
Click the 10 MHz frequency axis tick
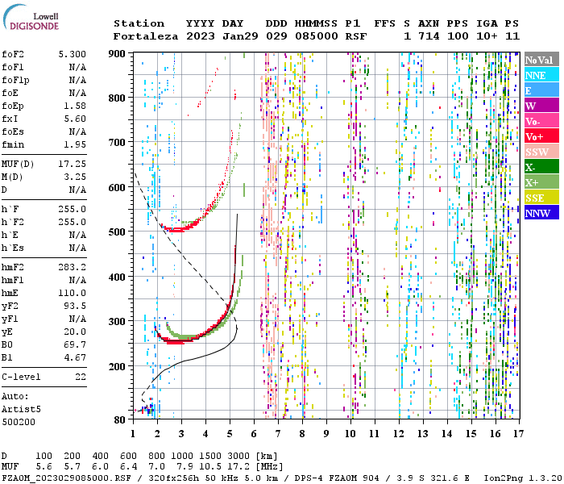[x=350, y=434]
